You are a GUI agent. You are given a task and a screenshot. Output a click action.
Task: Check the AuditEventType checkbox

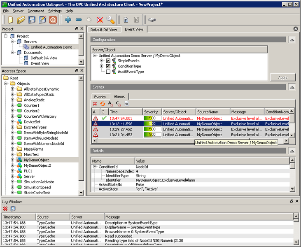click(108, 72)
